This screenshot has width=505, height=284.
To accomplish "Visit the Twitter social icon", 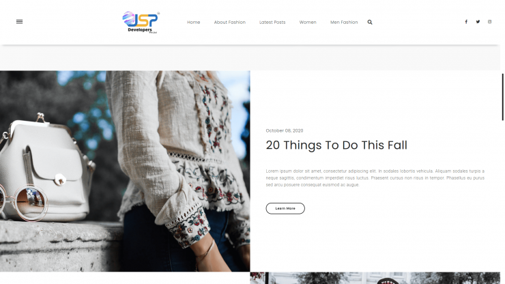I will (478, 22).
